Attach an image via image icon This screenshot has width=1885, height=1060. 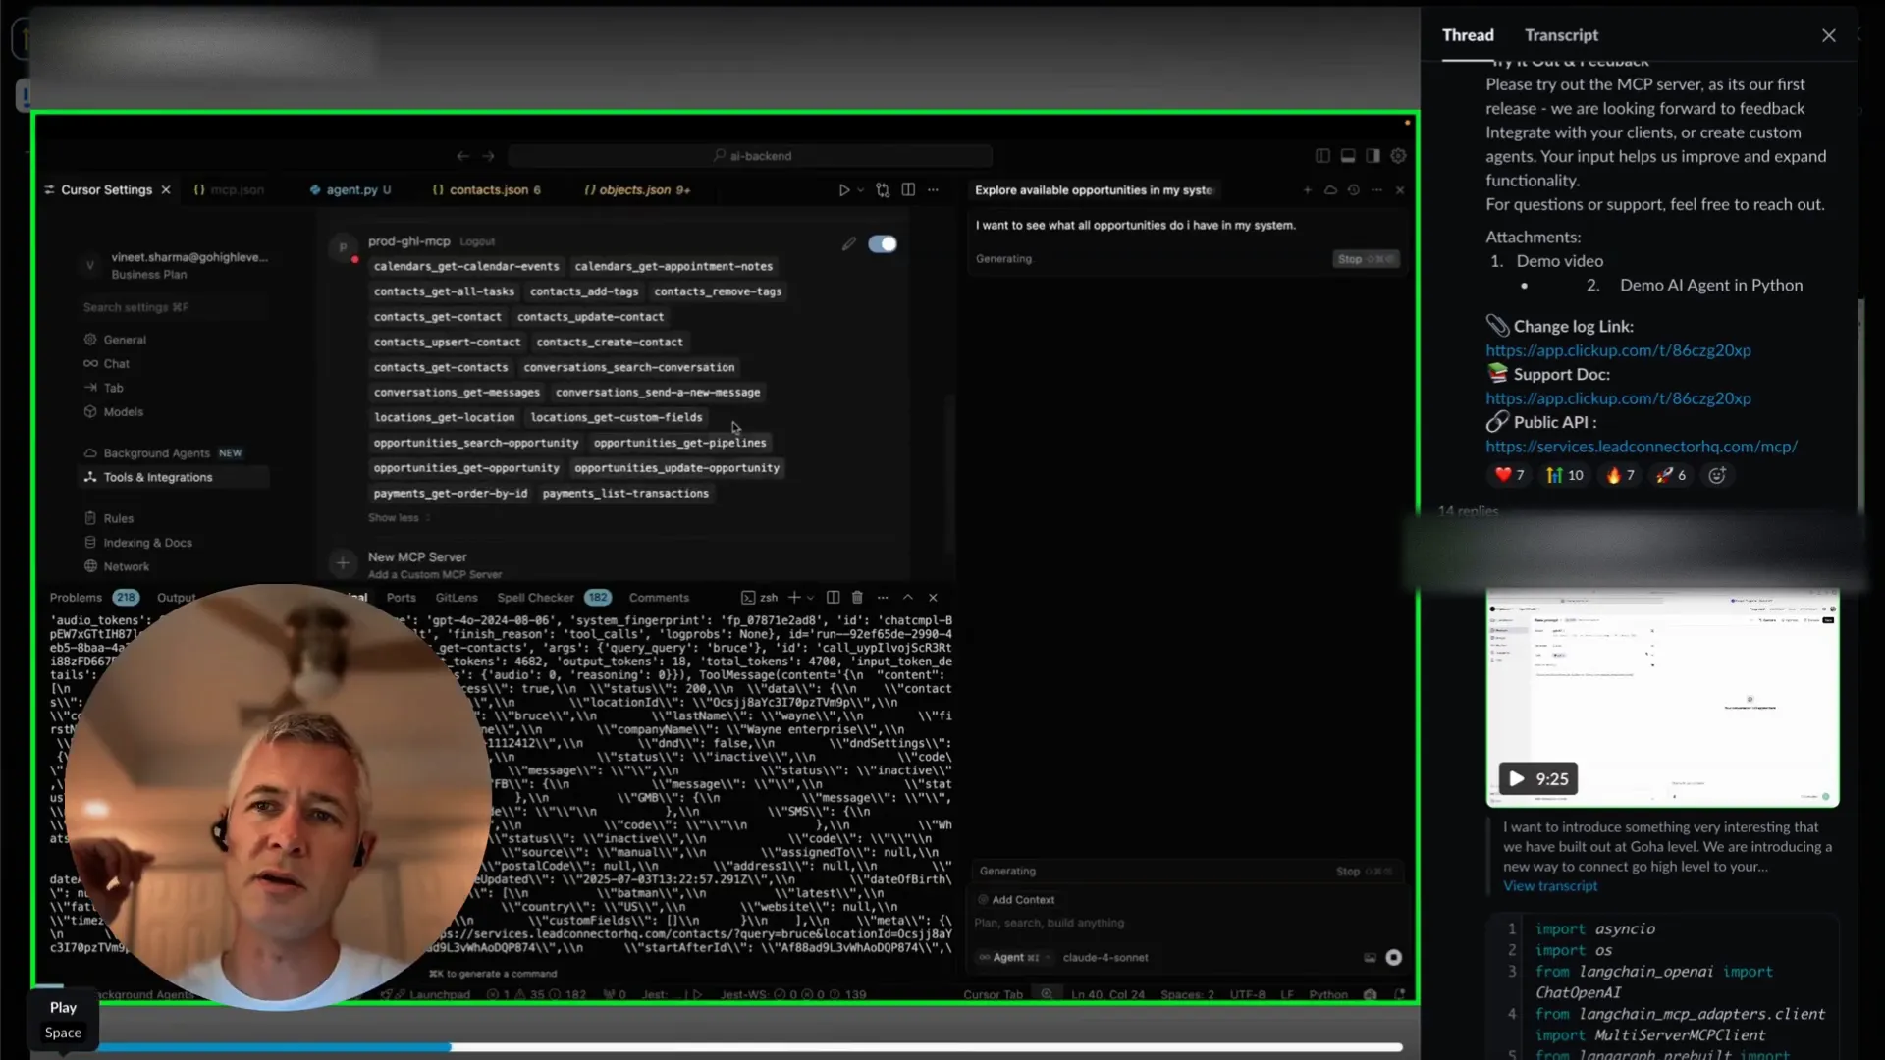coord(1370,958)
